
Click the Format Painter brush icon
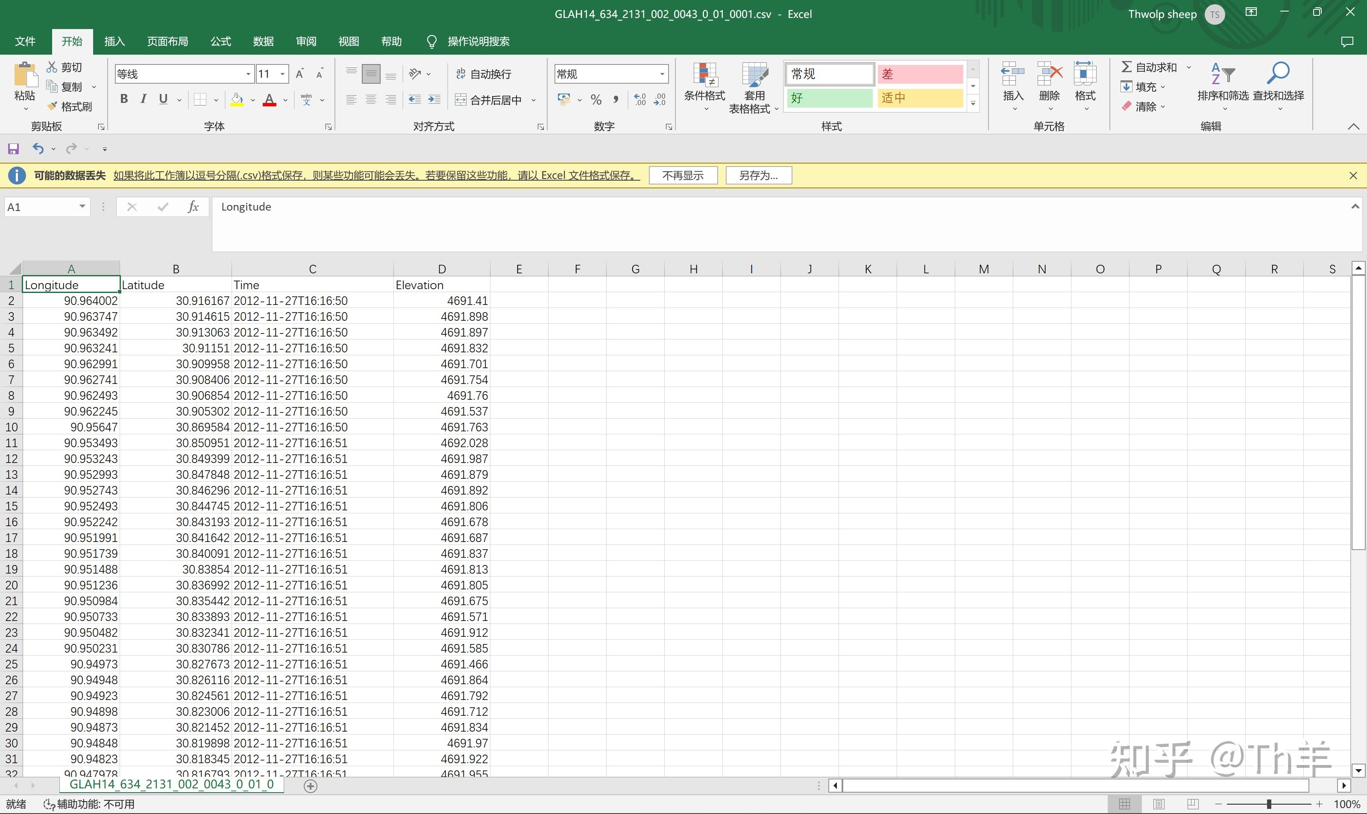point(52,106)
